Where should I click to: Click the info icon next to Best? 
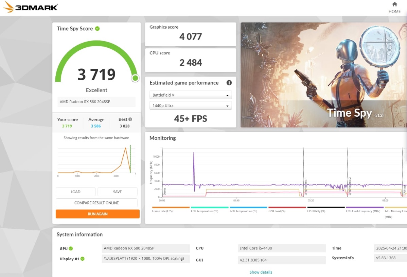point(130,119)
